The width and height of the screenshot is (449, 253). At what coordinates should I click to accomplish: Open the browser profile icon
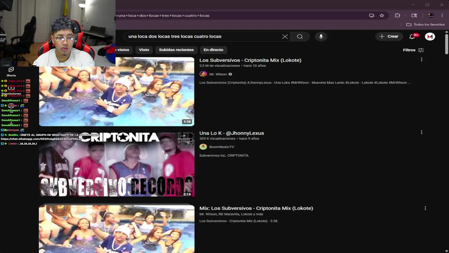click(x=431, y=15)
